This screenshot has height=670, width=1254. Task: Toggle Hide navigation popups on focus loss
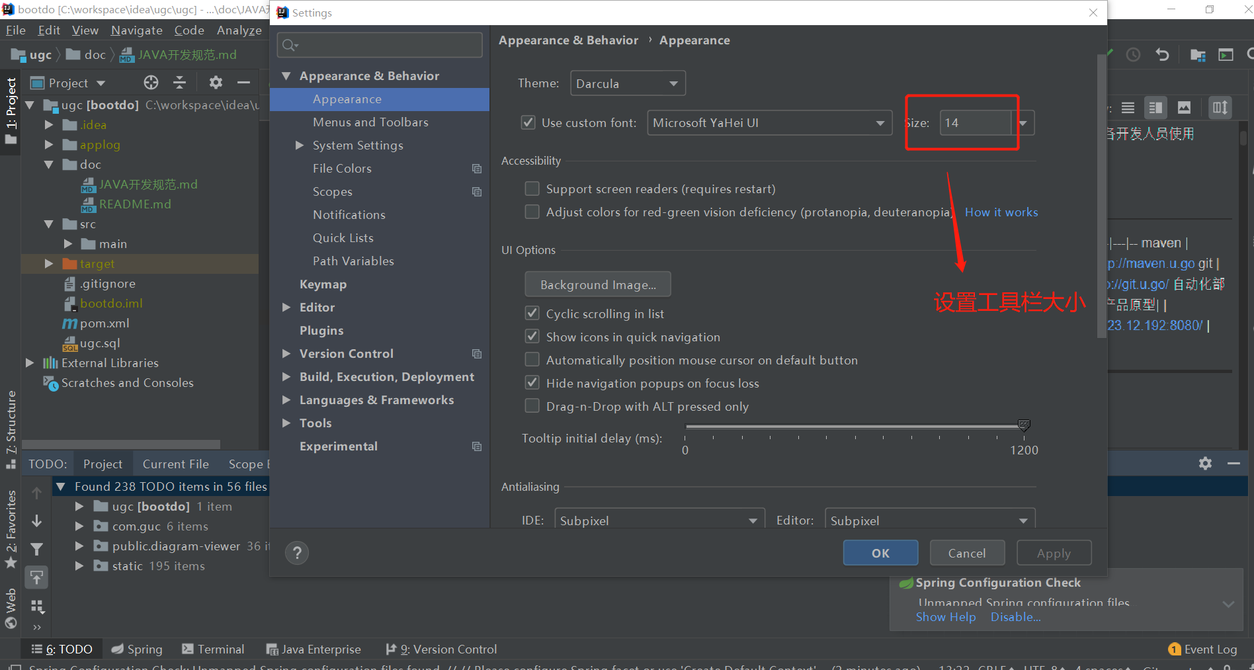[532, 382]
